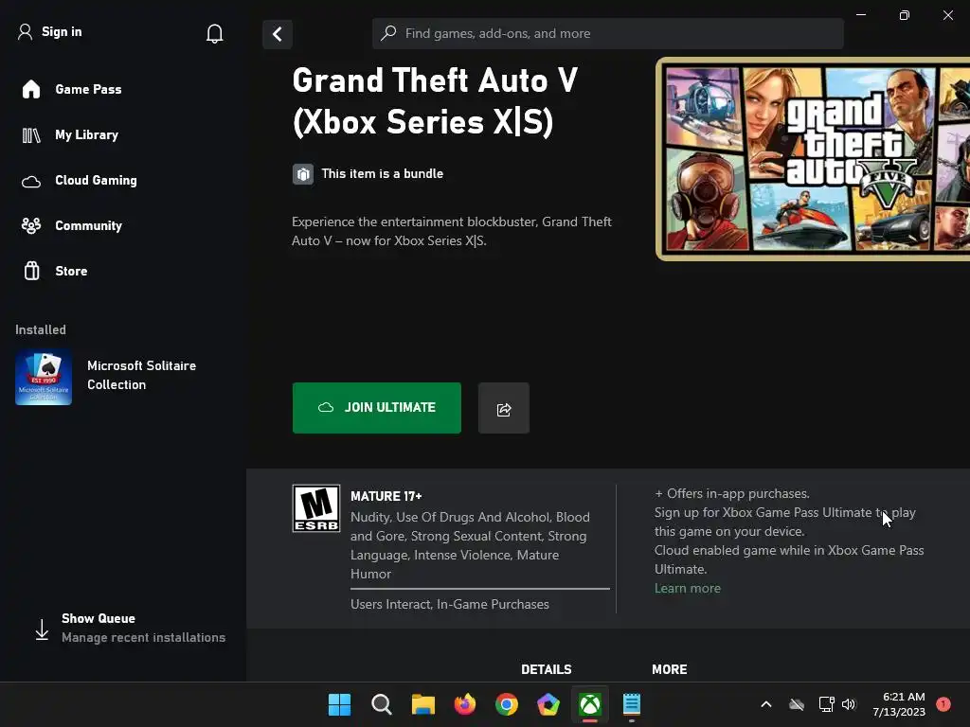Switch to the More tab
This screenshot has width=970, height=727.
pos(670,669)
